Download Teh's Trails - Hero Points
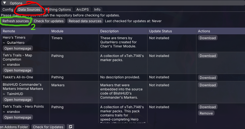 coord(208,107)
